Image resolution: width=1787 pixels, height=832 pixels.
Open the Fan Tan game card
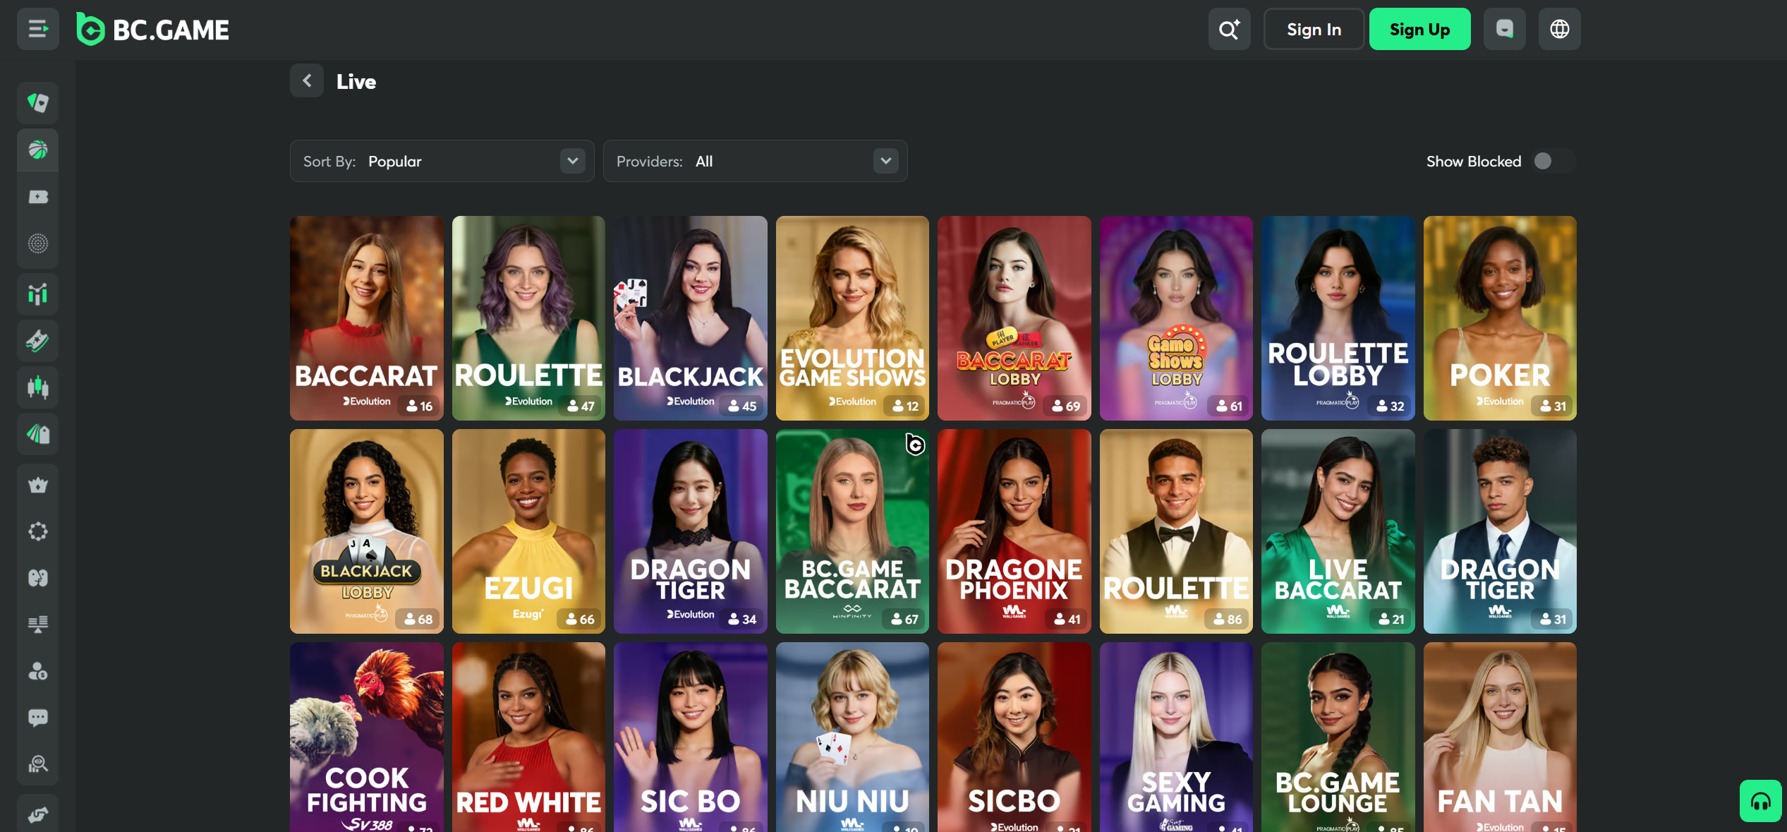(x=1500, y=737)
